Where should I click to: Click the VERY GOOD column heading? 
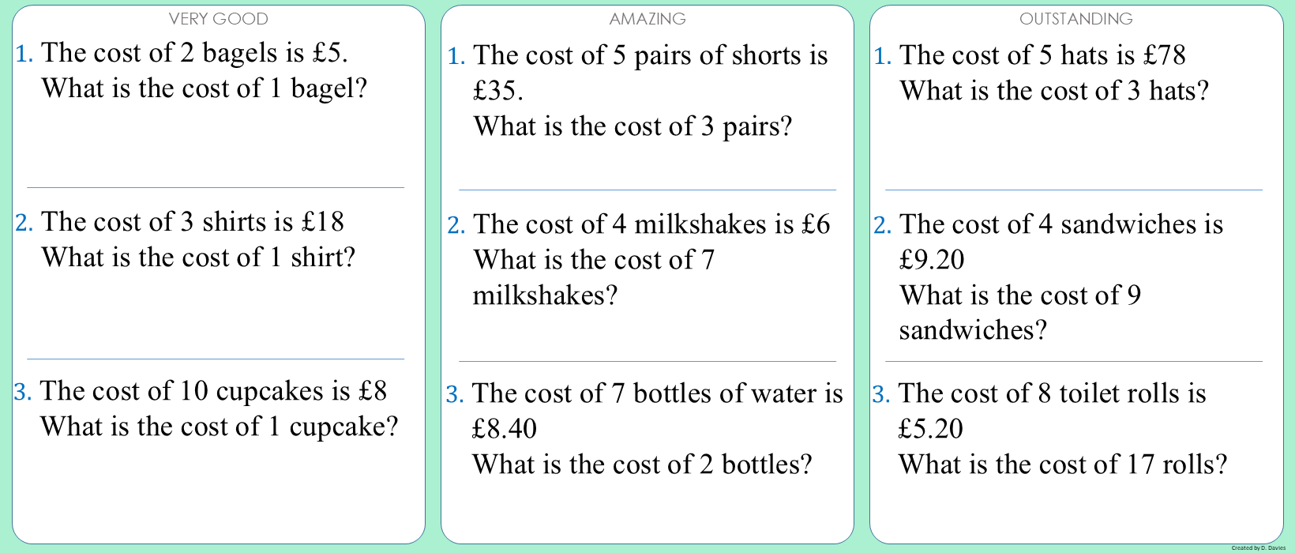click(x=218, y=19)
